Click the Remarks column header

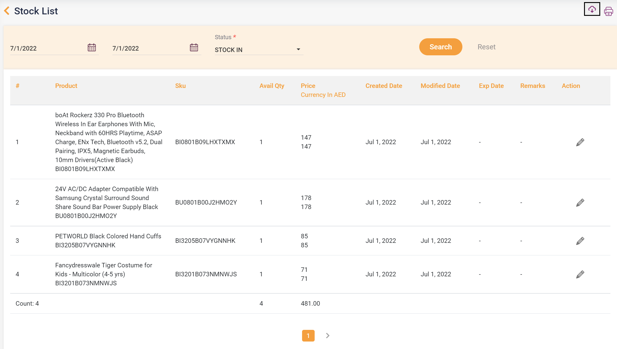tap(532, 86)
